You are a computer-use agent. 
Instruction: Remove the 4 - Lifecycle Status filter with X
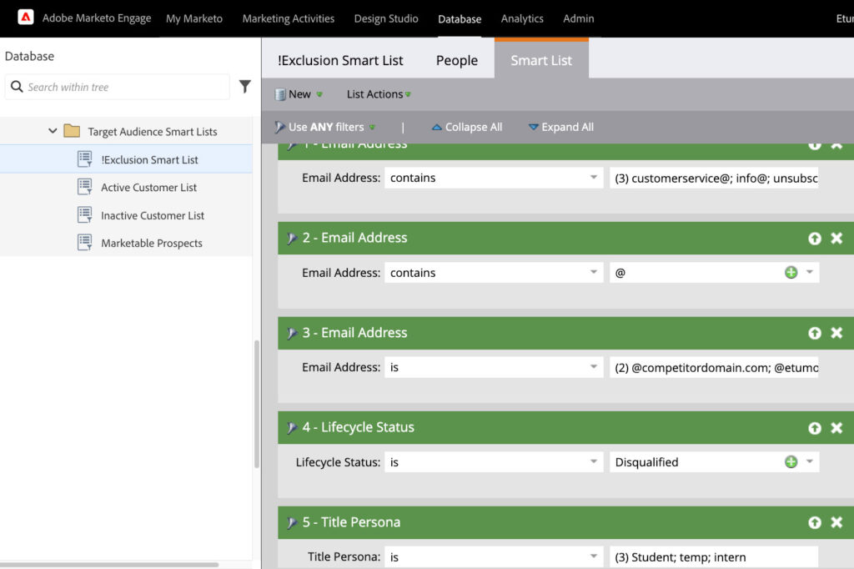(836, 427)
